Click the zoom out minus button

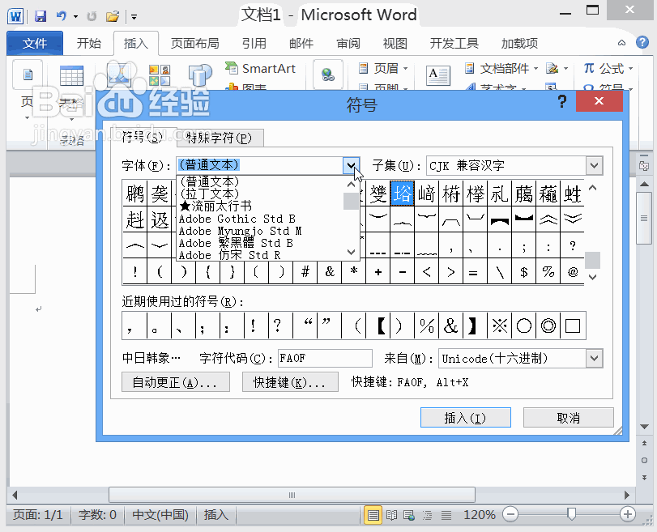pyautogui.click(x=510, y=514)
